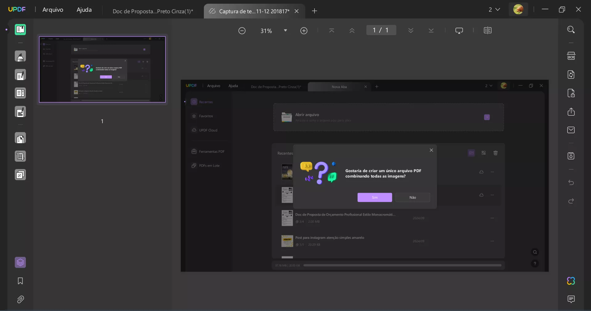
Task: Run OCR on the document
Action: coord(571,56)
